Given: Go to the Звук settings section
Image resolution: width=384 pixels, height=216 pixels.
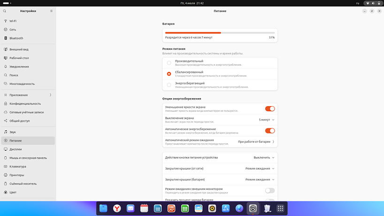Looking at the screenshot, I should point(13,132).
